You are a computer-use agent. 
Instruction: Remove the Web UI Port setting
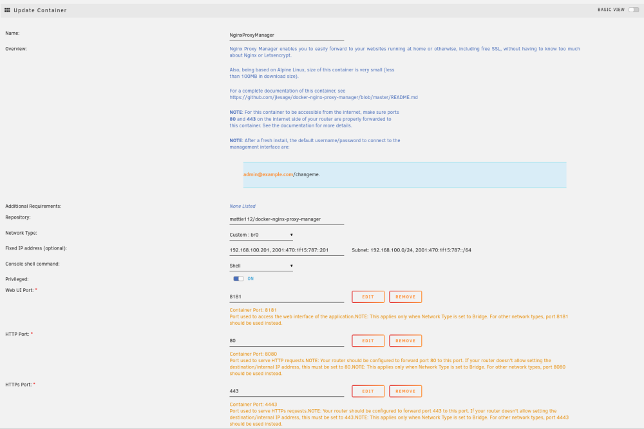(405, 297)
